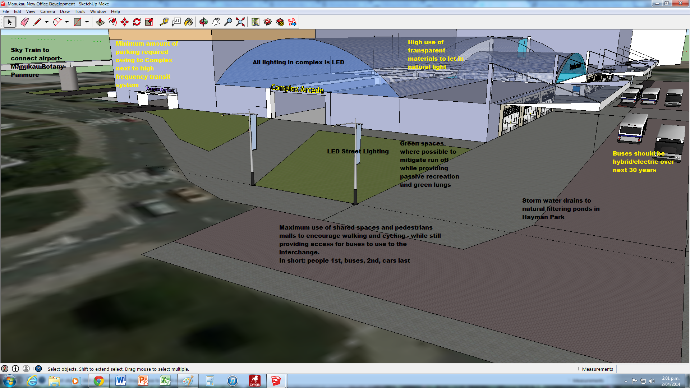
Task: Click the Zoom Extents tool
Action: coord(240,22)
